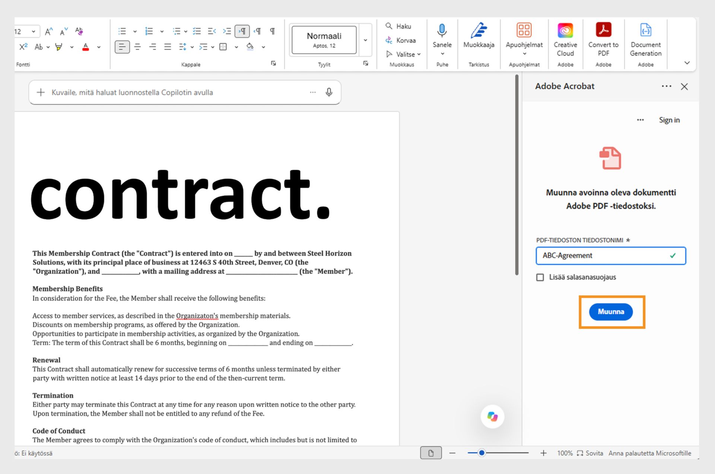Viewport: 715px width, 474px height.
Task: Insert a numbered list
Action: click(x=149, y=31)
